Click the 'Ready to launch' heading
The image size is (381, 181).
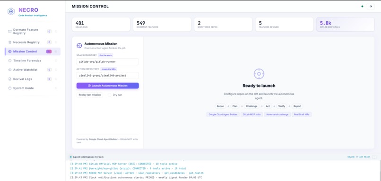point(259,86)
